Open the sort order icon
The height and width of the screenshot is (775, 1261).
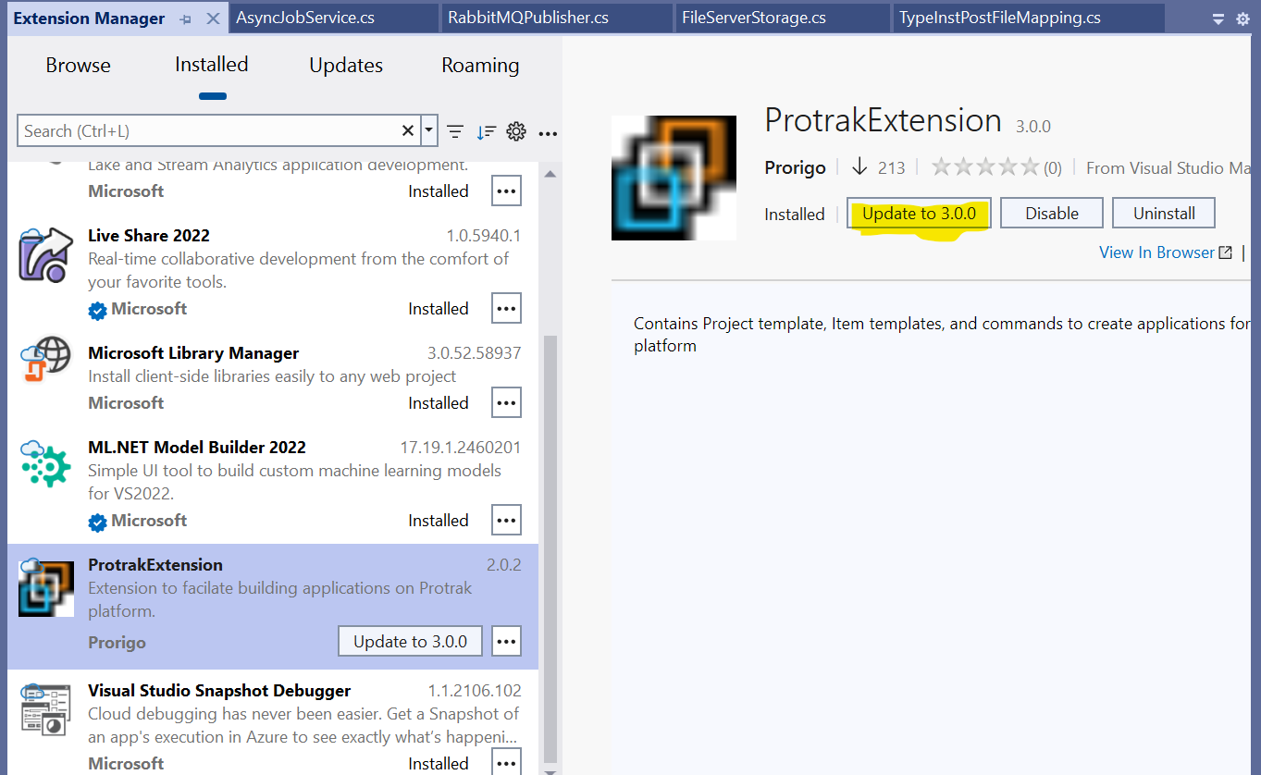487,131
